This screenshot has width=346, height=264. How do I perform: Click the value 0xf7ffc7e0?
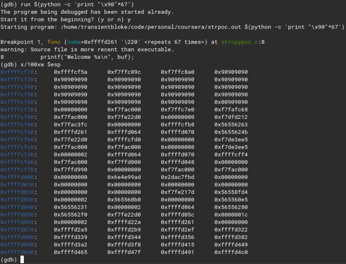click(177, 109)
